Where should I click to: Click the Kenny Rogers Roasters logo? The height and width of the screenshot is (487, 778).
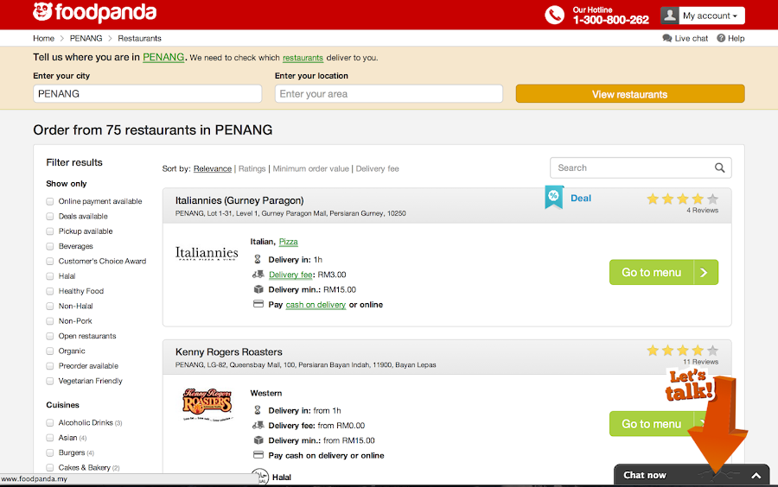click(207, 404)
